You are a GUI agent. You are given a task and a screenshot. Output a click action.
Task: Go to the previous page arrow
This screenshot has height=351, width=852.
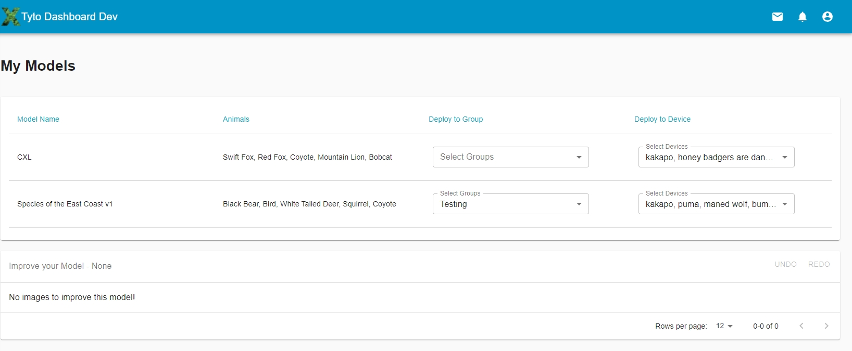point(801,326)
